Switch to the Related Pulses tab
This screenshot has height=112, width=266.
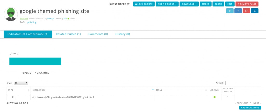(68, 34)
